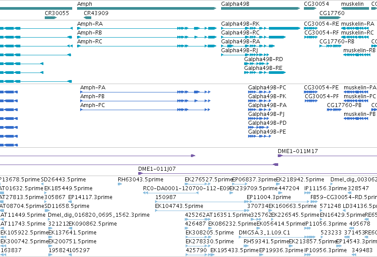Click the Galpha49B-RK transcript
This screenshot has height=257, width=377.
coord(260,28)
